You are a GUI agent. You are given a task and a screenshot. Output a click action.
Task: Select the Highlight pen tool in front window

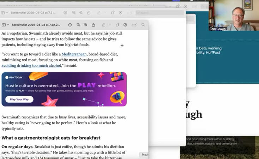click(103, 25)
